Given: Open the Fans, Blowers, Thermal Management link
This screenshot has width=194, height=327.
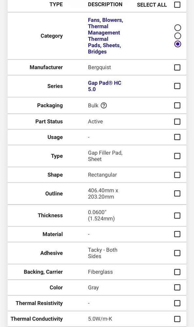Looking at the screenshot, I should point(105,26).
